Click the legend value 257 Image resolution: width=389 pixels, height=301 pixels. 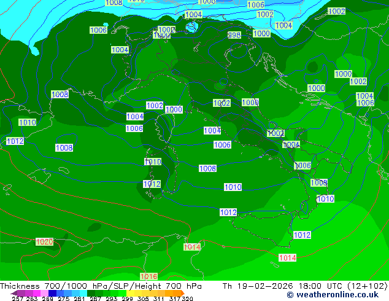[x=18, y=299]
